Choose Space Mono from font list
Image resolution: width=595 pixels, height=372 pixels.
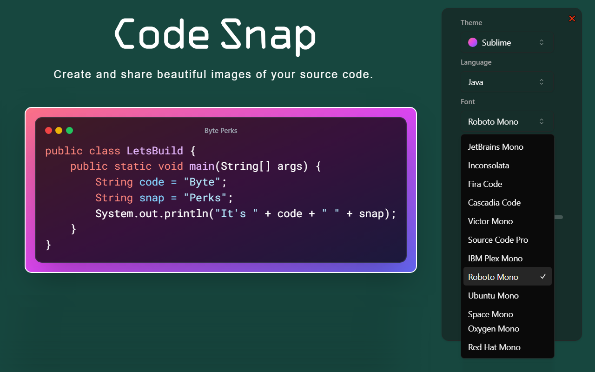tap(508, 314)
